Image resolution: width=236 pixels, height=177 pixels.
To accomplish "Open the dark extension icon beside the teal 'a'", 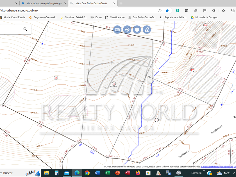I will [187, 10].
